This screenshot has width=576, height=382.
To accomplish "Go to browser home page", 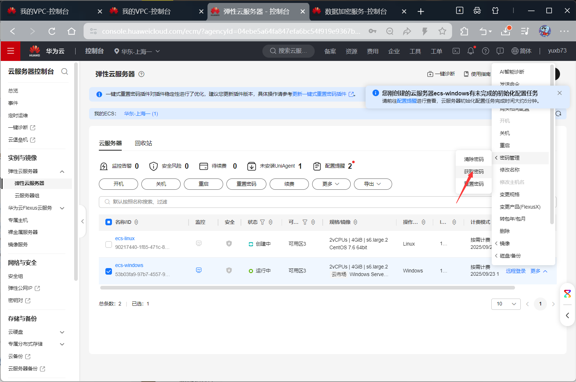I will click(x=72, y=31).
